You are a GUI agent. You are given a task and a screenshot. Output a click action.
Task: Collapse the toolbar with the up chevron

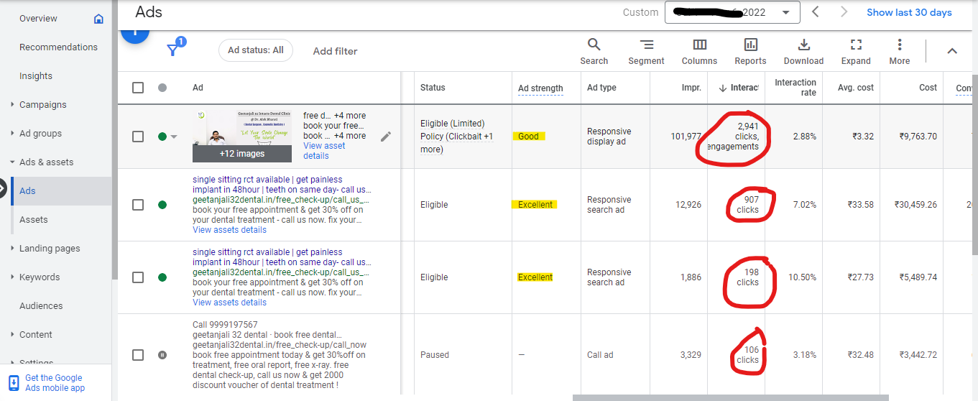click(x=952, y=51)
